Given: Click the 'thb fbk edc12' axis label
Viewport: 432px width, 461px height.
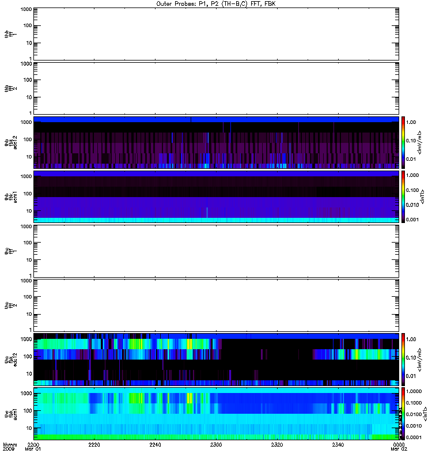Looking at the screenshot, I should click(x=10, y=142).
